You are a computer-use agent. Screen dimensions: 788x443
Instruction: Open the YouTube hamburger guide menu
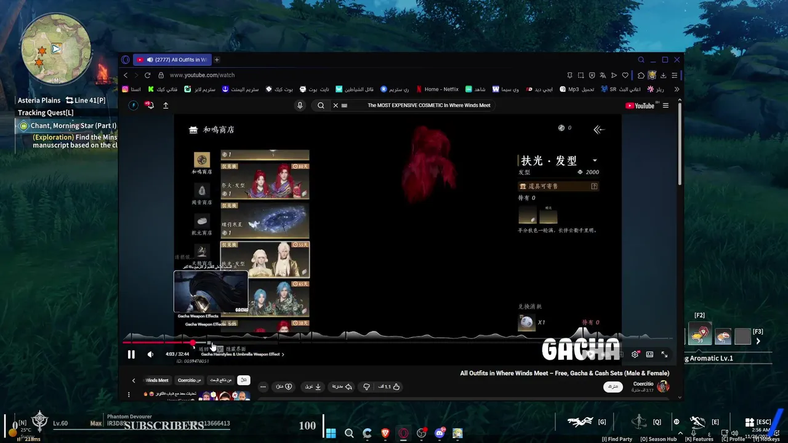tap(665, 105)
